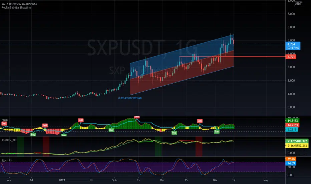Click the 18 date marker on time axis

click(x=91, y=180)
